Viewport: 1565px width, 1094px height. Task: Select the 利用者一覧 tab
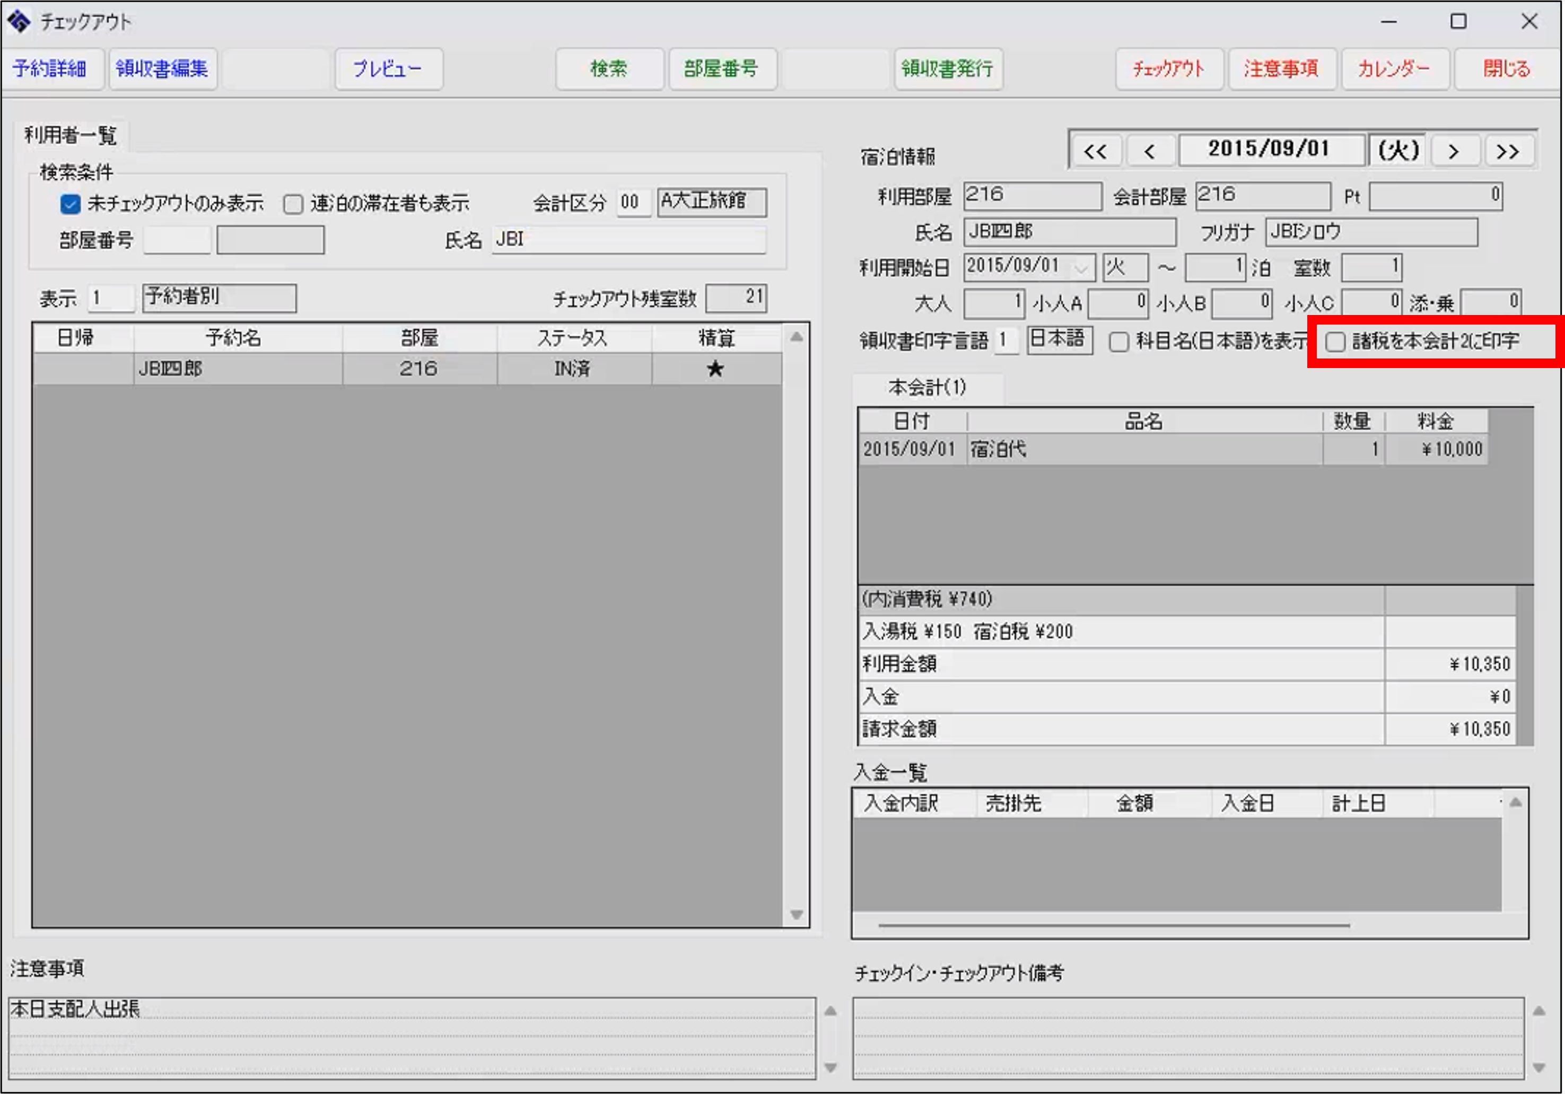pyautogui.click(x=71, y=135)
